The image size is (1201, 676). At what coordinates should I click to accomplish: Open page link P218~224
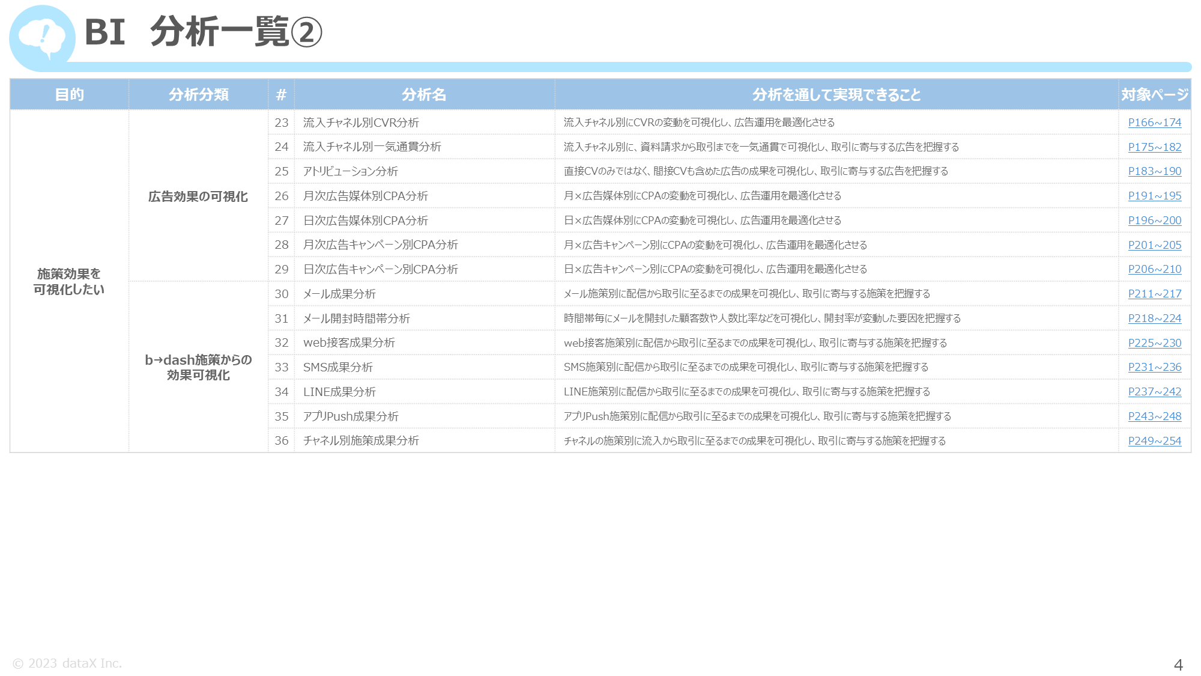click(1154, 318)
